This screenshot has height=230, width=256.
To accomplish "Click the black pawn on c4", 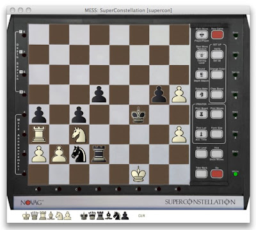I will tap(79, 114).
